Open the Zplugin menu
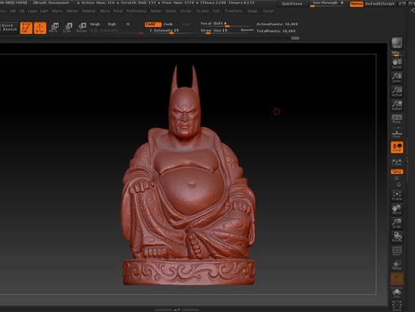This screenshot has height=312, width=415. click(x=252, y=11)
